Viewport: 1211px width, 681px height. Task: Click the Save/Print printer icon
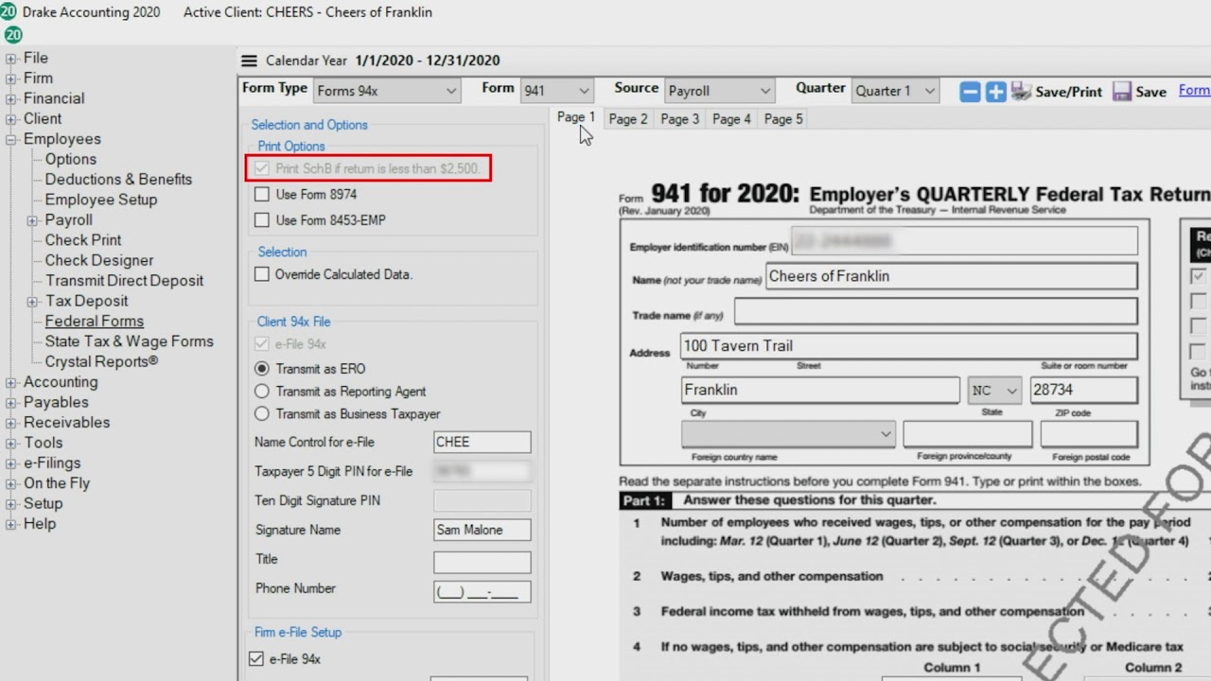[1021, 92]
